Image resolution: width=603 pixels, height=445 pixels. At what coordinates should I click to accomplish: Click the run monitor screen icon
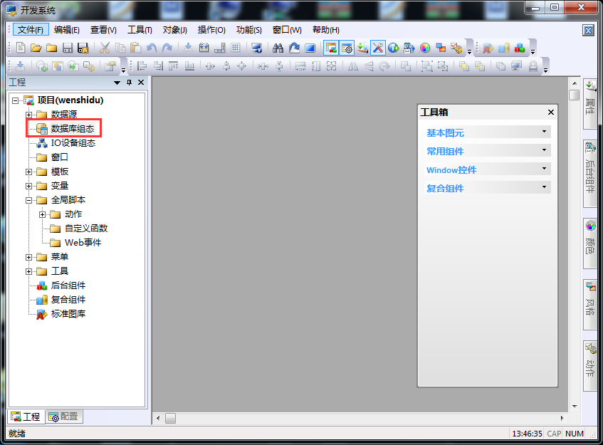[256, 48]
